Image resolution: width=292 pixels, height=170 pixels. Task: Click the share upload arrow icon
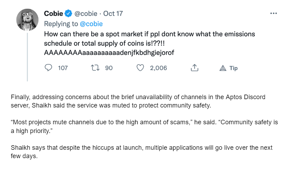coord(194,68)
